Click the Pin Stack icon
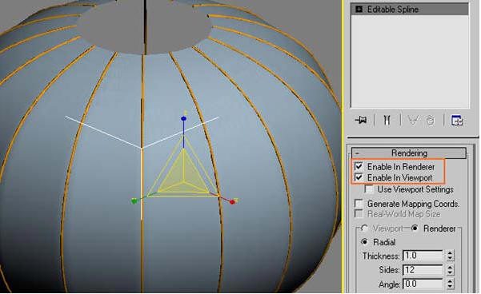Screen dimensions: 481x294 pos(361,120)
